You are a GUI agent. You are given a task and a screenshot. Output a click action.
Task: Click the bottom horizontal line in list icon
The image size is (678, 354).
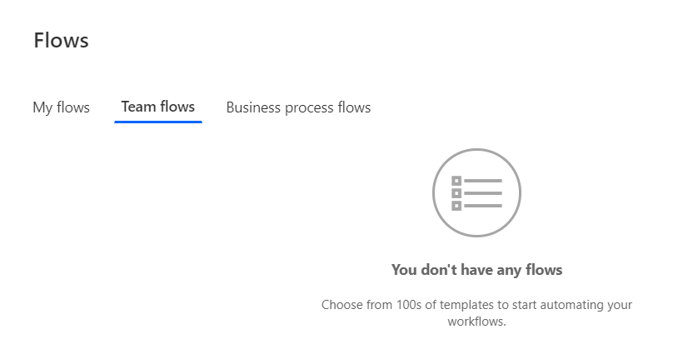tap(483, 206)
